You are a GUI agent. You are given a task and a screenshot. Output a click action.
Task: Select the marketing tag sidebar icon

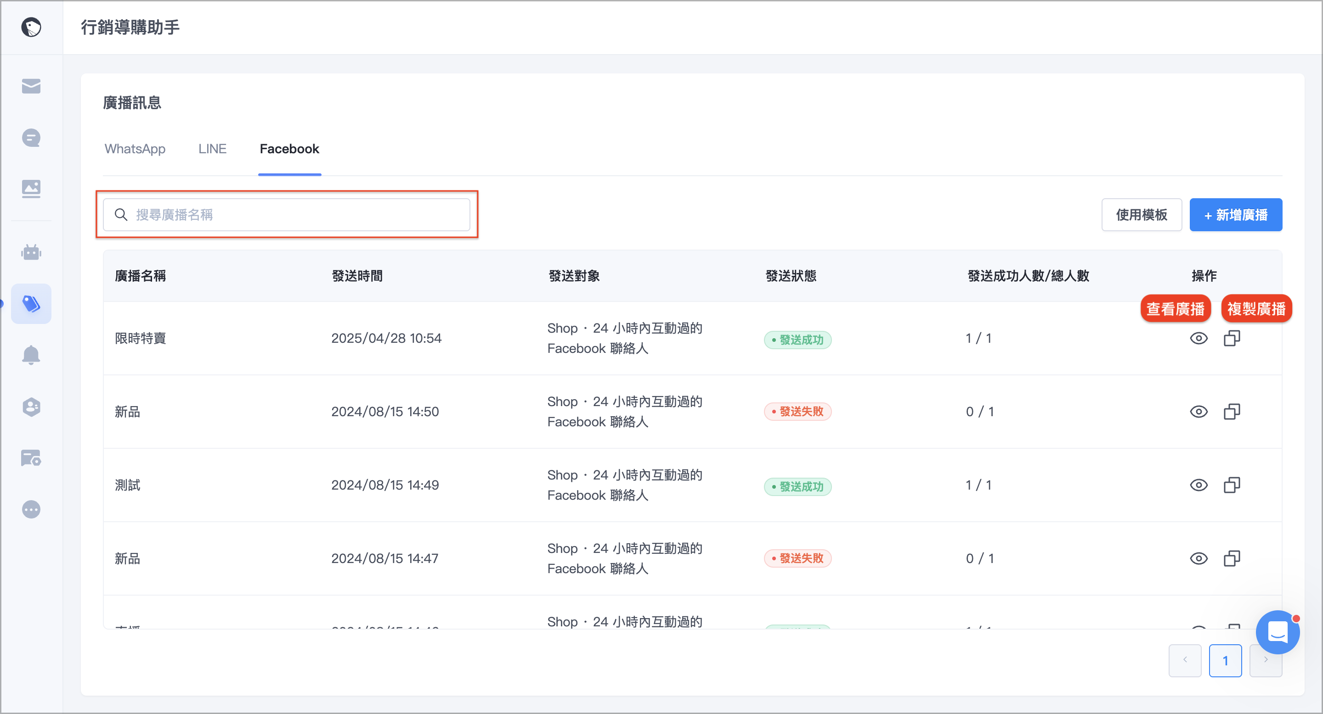pos(31,304)
